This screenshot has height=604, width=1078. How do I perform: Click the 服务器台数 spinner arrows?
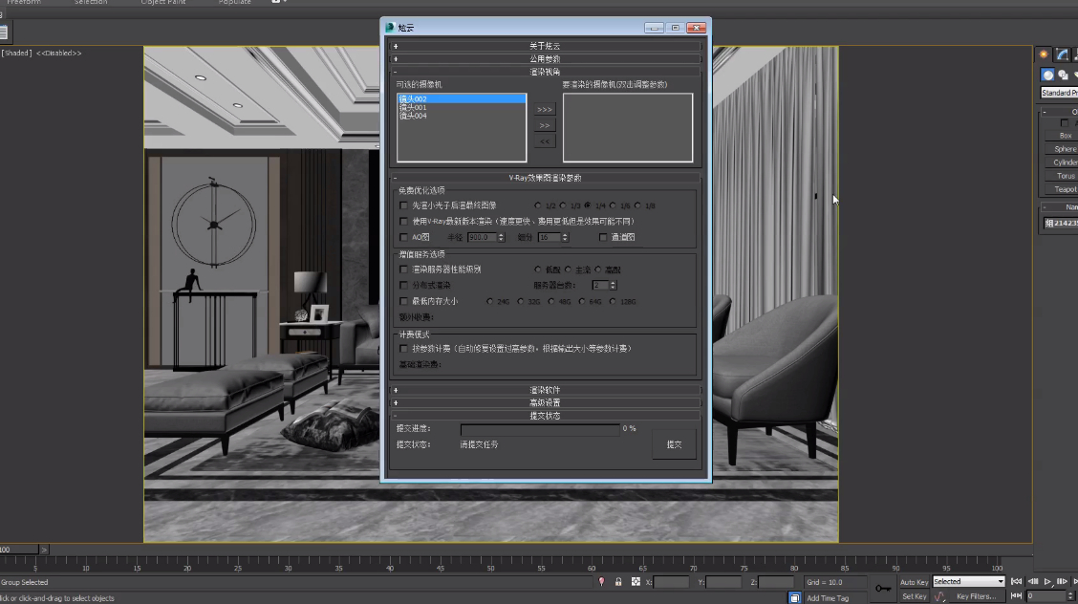click(613, 285)
